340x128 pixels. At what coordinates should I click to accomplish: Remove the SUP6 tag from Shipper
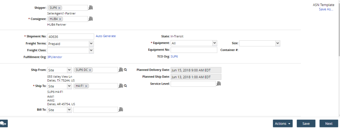point(59,8)
